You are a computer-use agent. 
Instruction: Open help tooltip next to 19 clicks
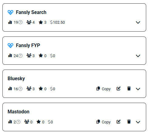pyautogui.click(x=21, y=22)
